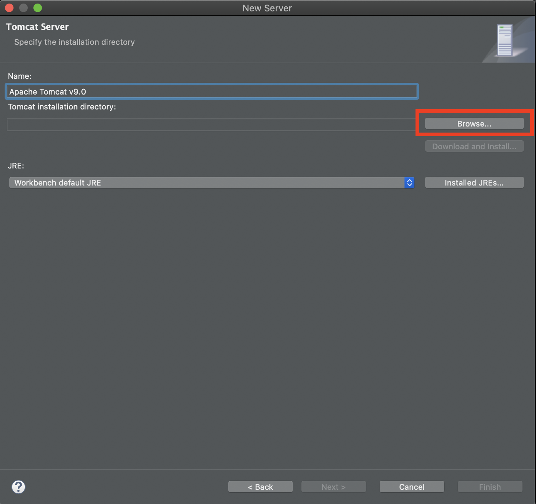Click the Next > button
Image resolution: width=536 pixels, height=504 pixels.
coord(333,487)
